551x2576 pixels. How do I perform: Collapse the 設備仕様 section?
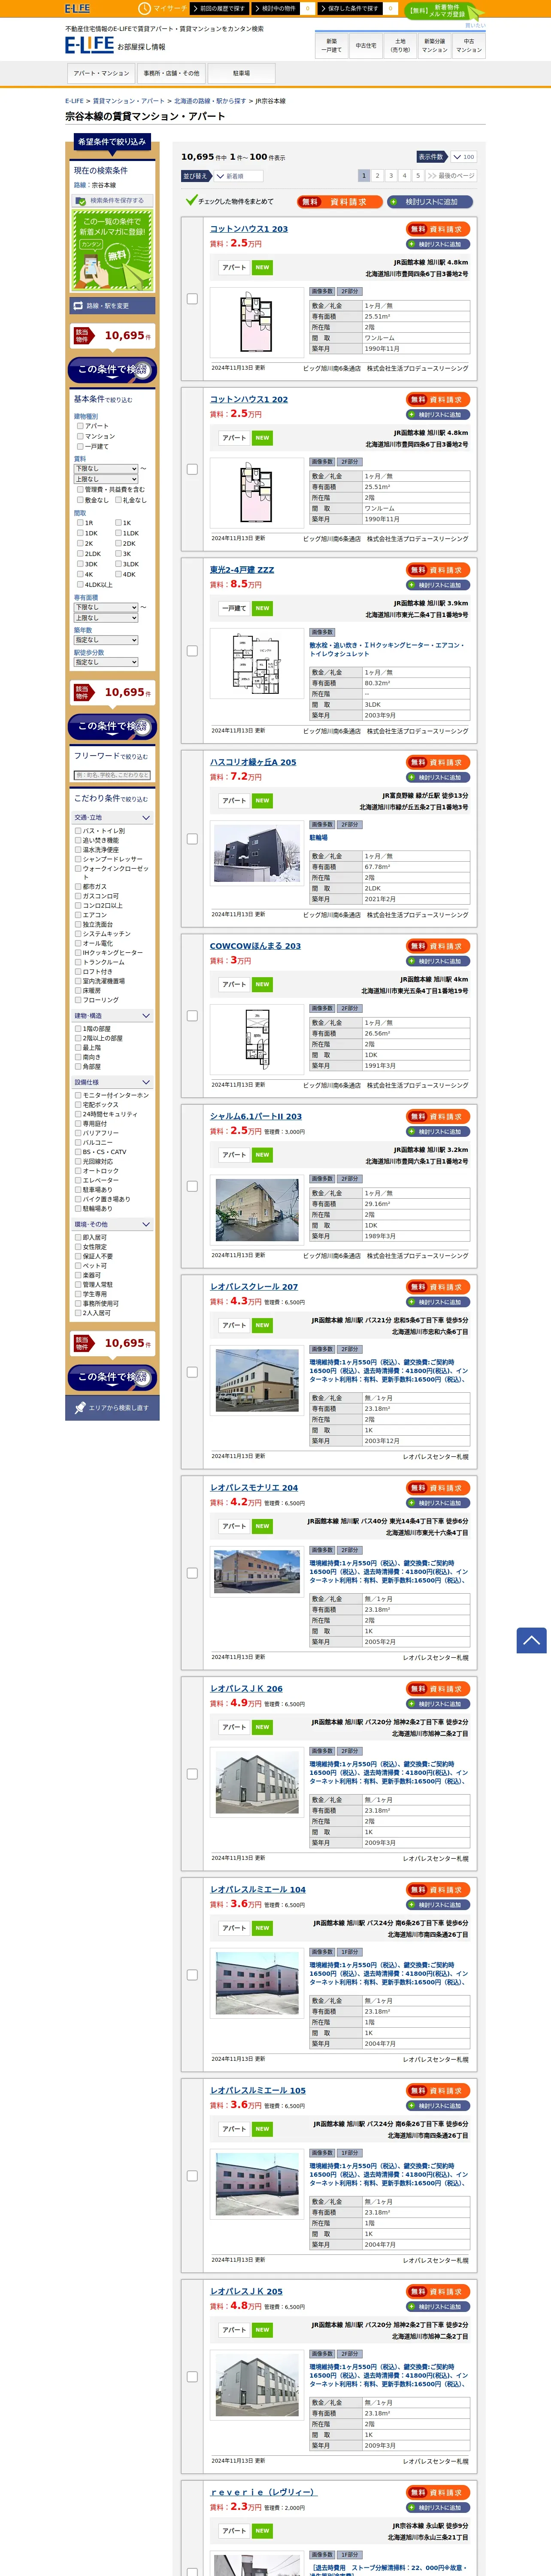click(x=112, y=1082)
